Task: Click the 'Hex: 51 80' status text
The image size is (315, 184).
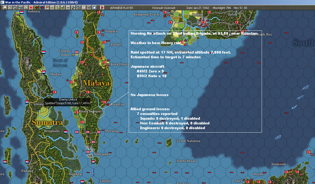Action: point(240,8)
